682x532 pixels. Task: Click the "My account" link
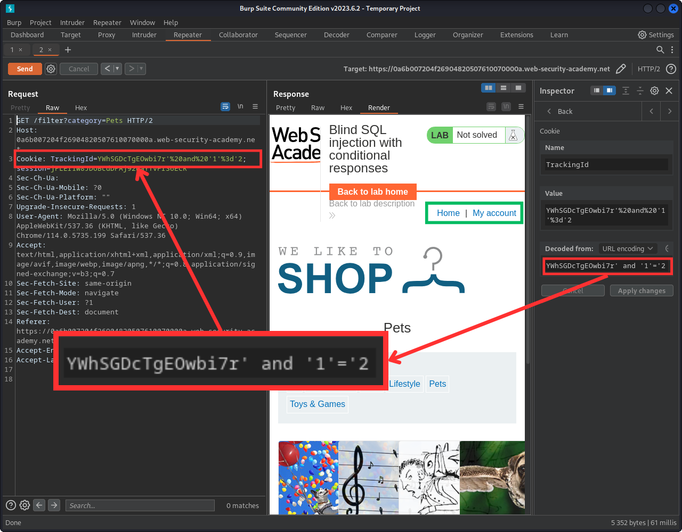pos(494,213)
